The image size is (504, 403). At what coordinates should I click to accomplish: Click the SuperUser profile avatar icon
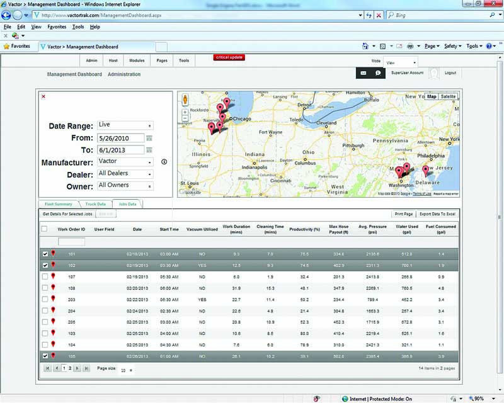point(434,73)
